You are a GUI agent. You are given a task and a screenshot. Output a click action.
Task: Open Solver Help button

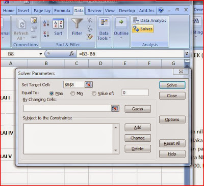pyautogui.click(x=172, y=154)
